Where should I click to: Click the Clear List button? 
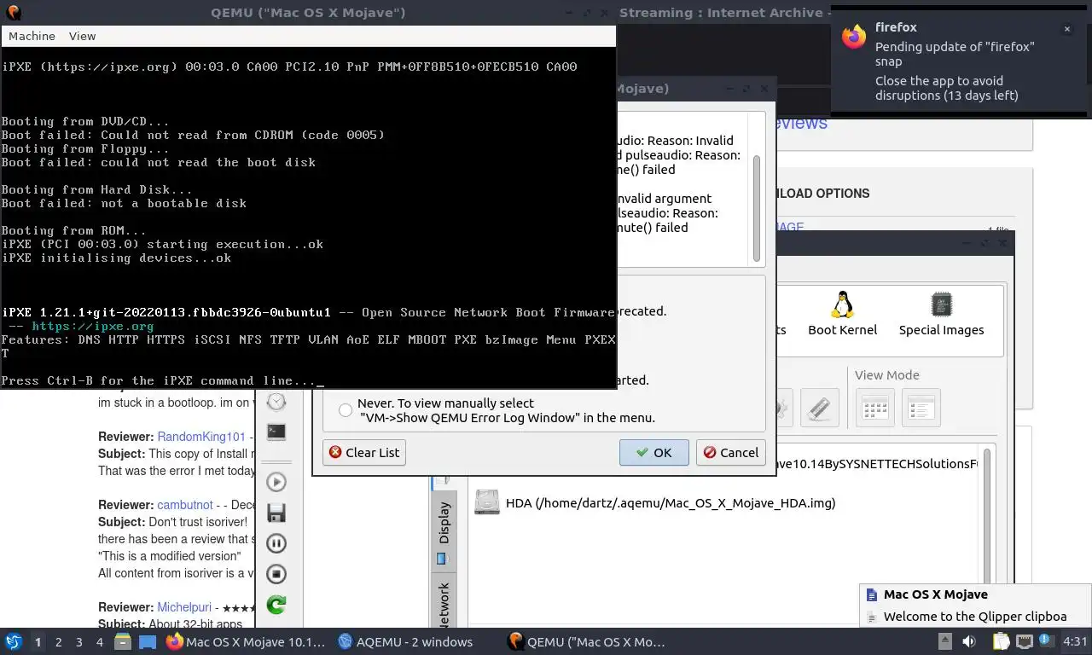tap(364, 453)
